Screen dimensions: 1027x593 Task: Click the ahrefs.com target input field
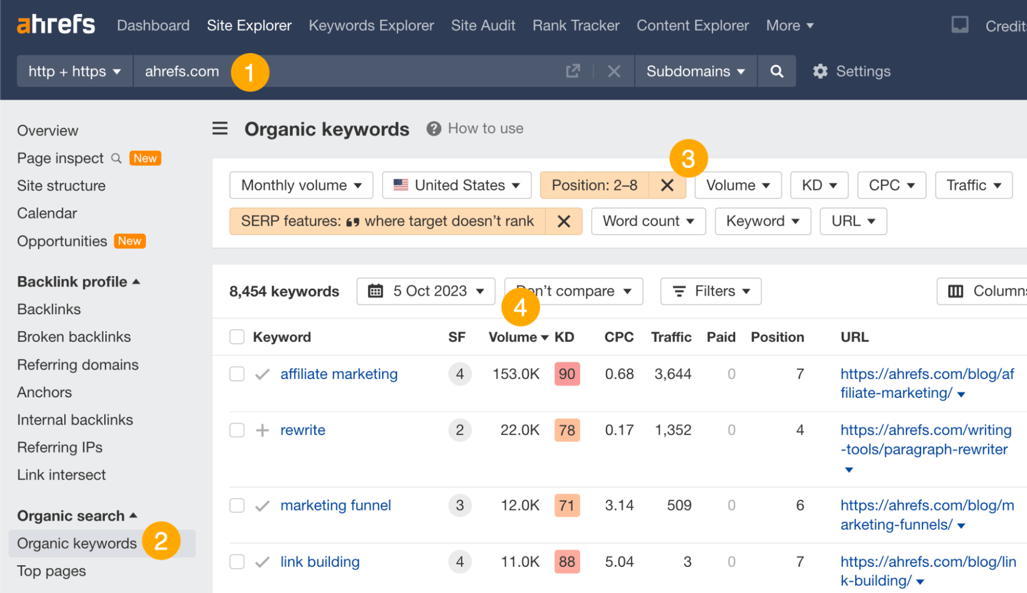(x=182, y=71)
